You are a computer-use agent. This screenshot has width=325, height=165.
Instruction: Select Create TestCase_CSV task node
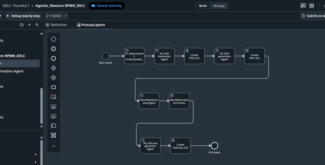coord(180,146)
